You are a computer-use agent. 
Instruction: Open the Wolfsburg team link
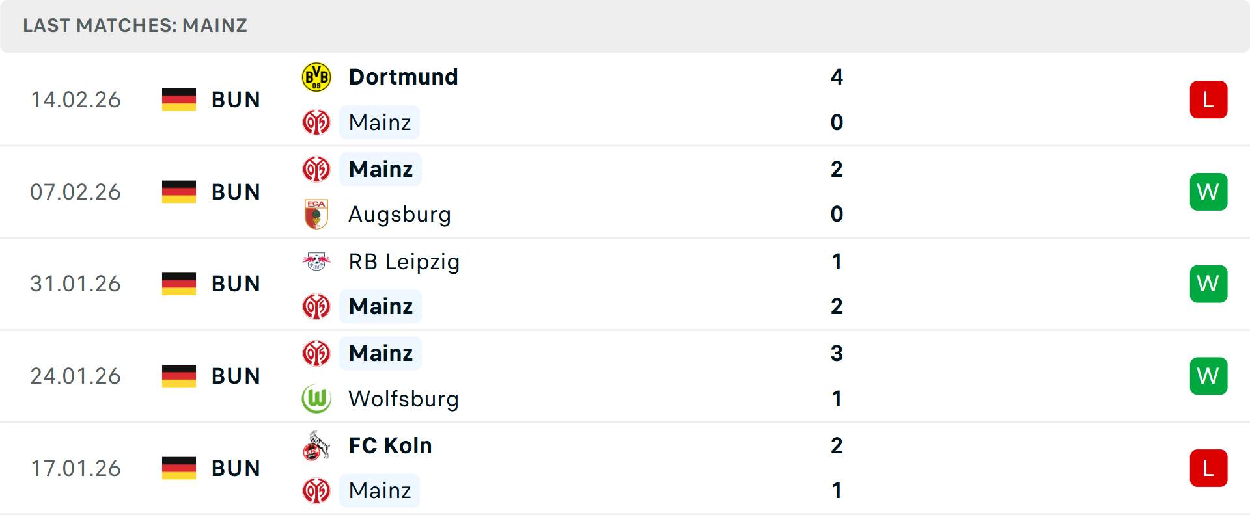coord(404,399)
